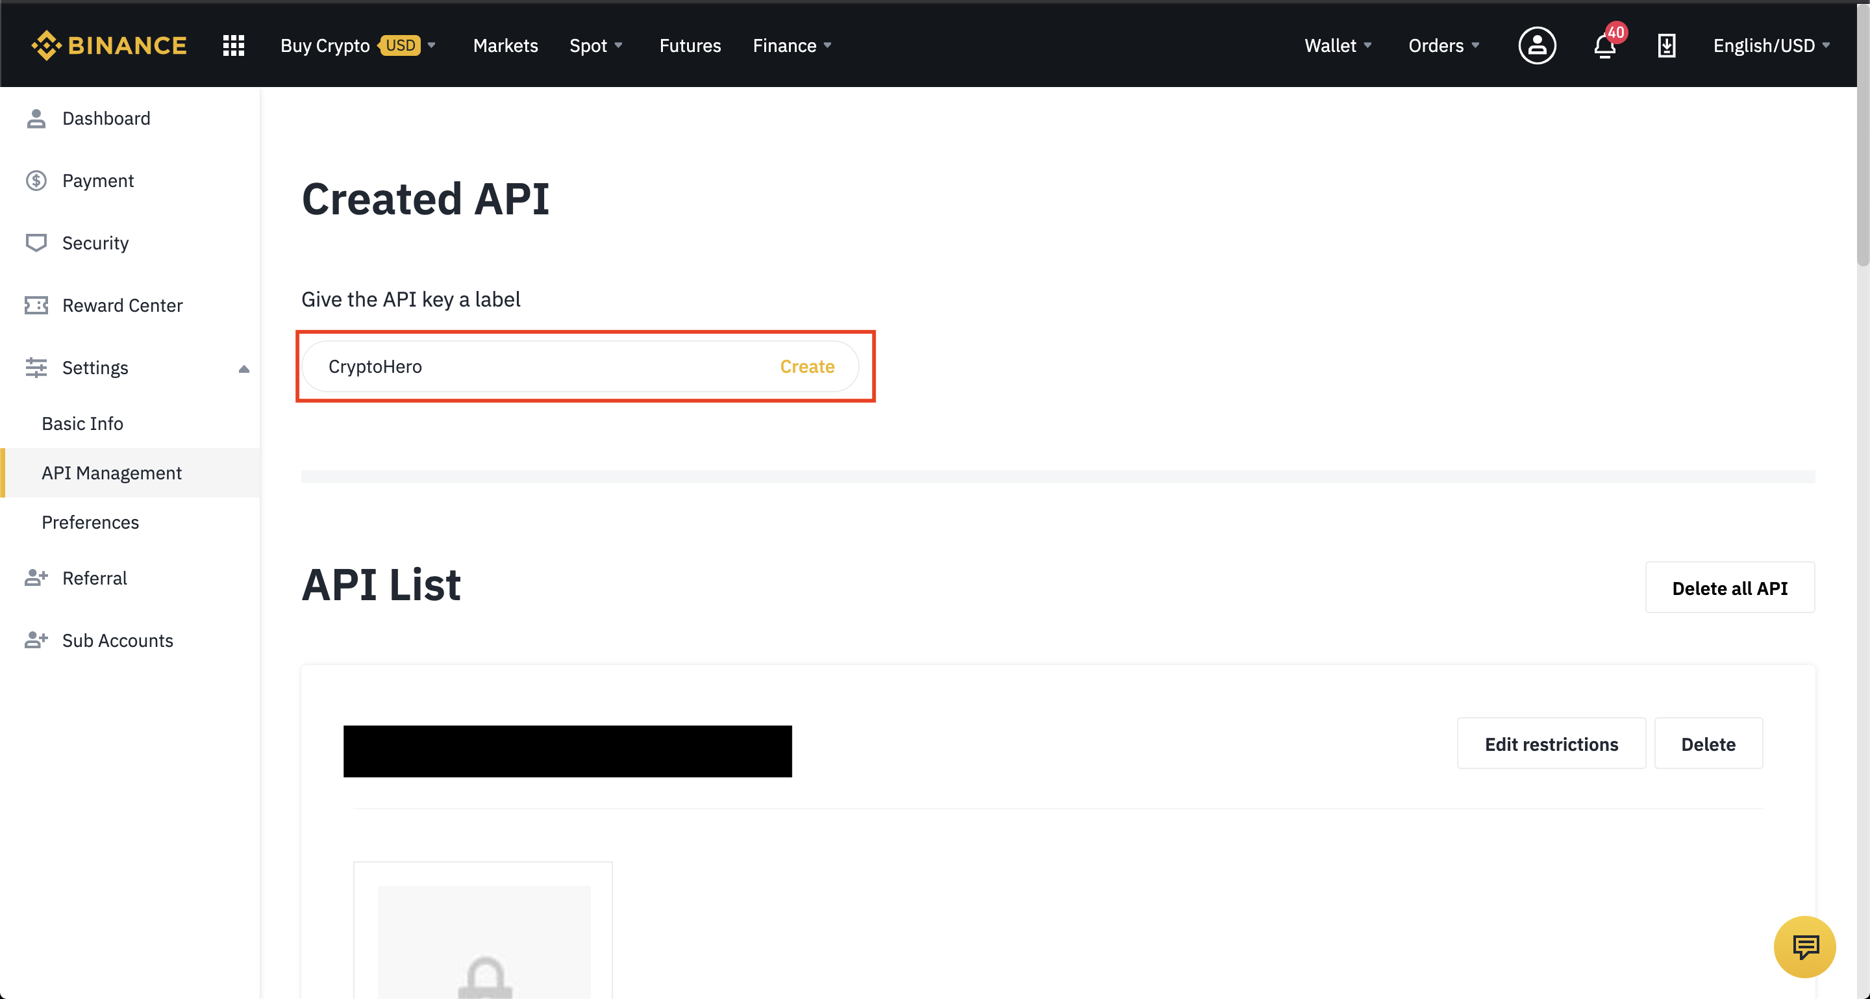Click the API List heading
Viewport: 1870px width, 999px height.
coord(381,585)
